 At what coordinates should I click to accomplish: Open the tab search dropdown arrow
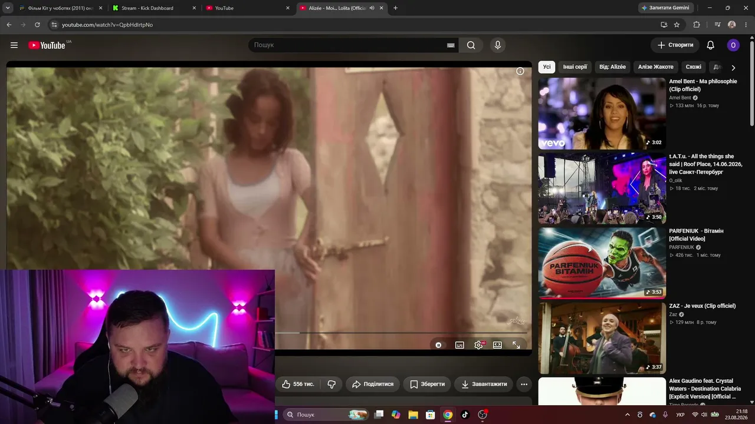8,8
